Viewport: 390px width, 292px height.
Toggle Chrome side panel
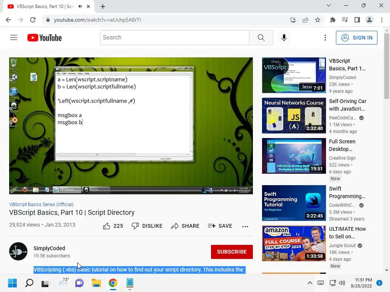(x=357, y=20)
